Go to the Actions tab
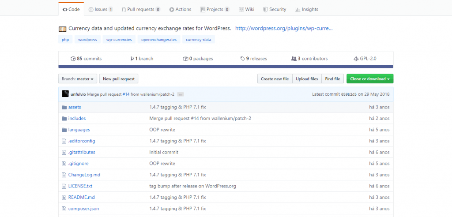This screenshot has height=217, width=452. point(180,9)
